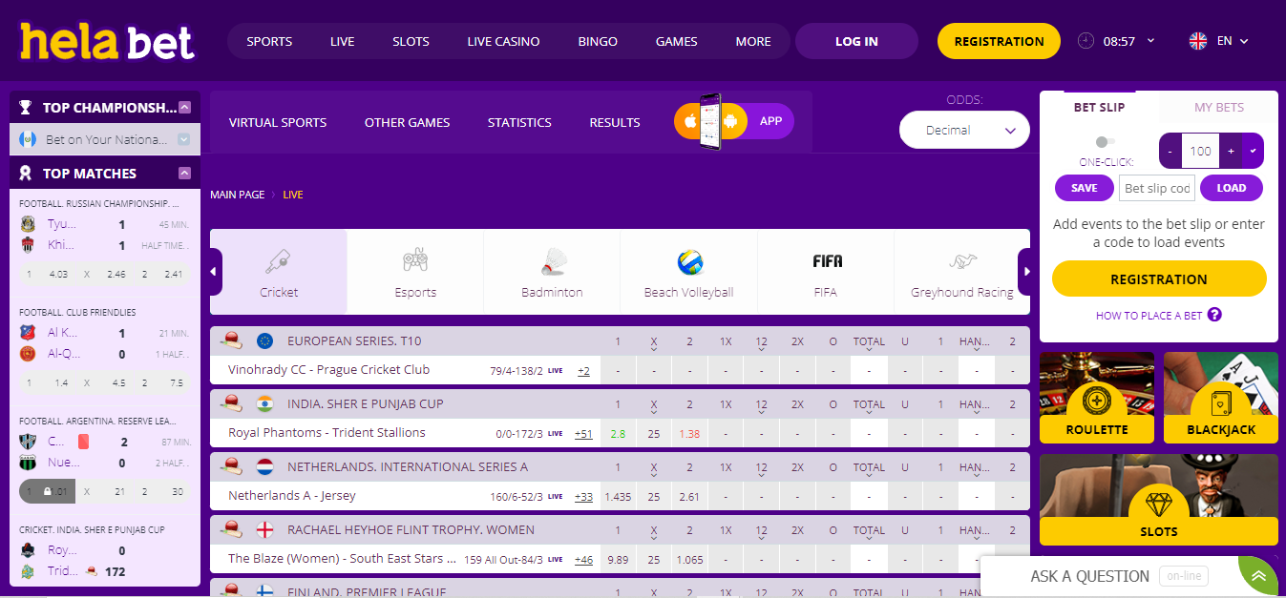Click MAIN PAGE breadcrumb link

click(x=238, y=195)
